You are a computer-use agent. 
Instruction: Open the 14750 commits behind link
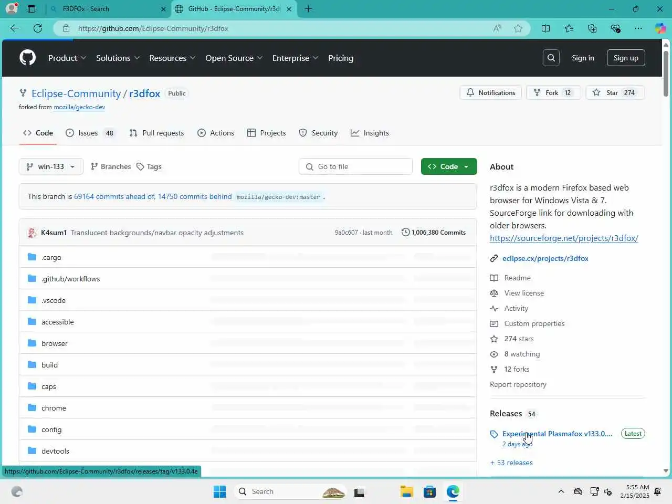(195, 196)
